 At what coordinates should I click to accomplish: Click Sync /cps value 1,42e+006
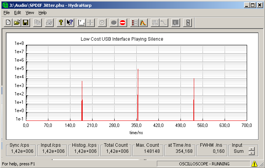point(22,151)
